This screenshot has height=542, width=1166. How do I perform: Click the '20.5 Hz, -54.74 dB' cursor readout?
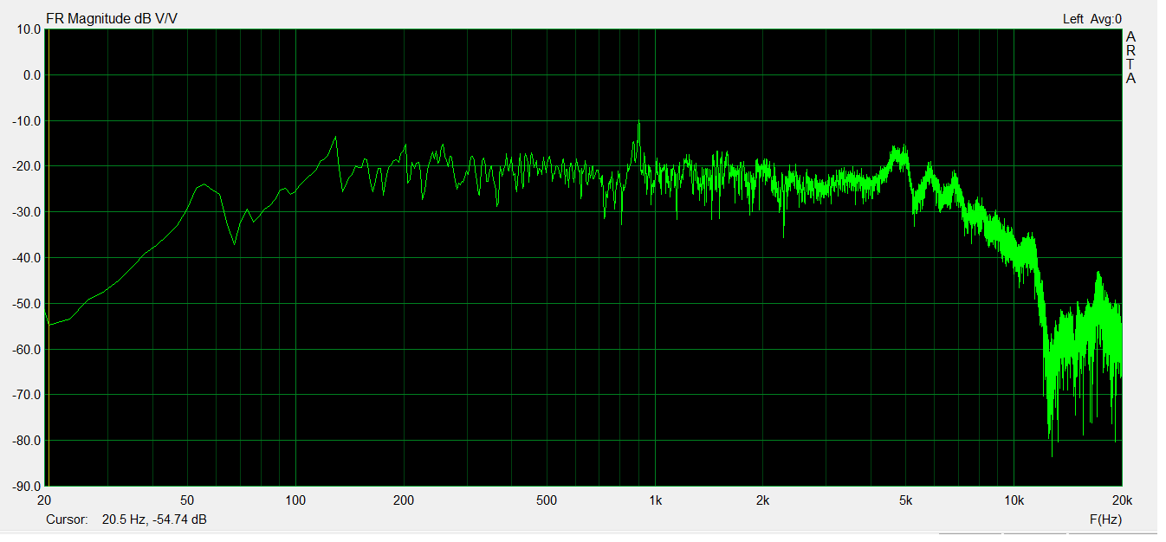[154, 519]
